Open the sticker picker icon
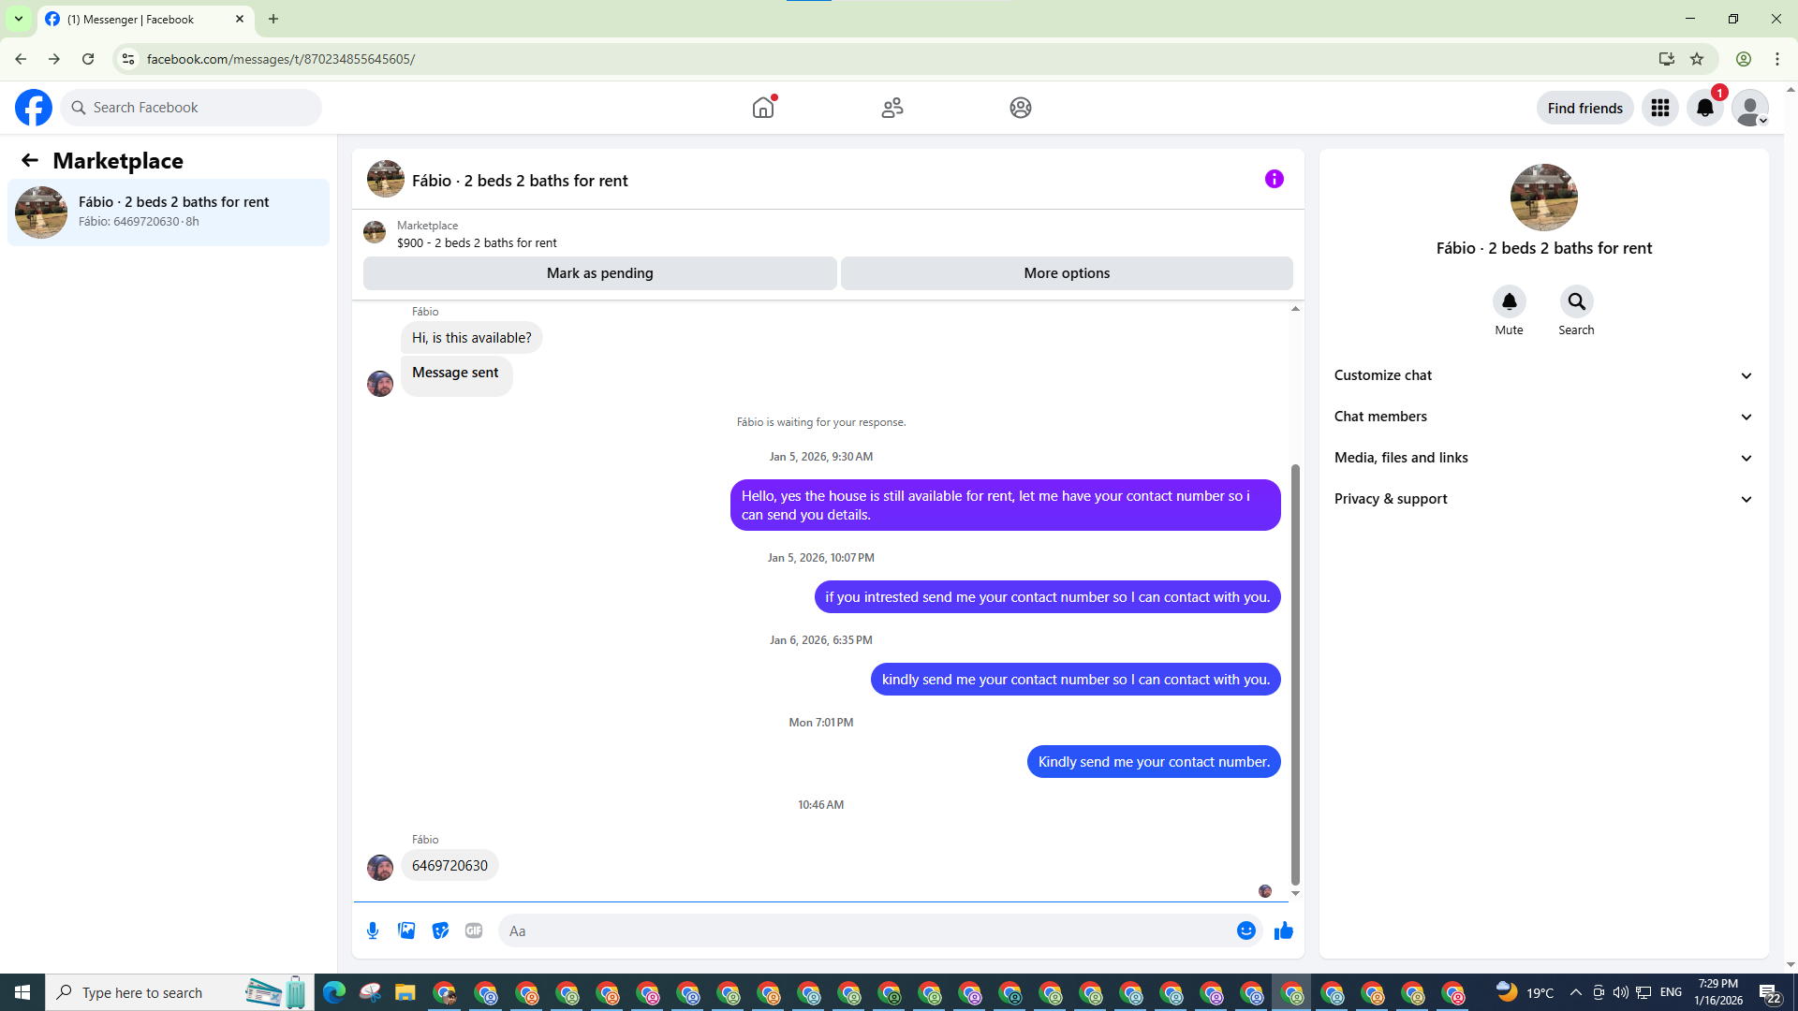 [440, 930]
